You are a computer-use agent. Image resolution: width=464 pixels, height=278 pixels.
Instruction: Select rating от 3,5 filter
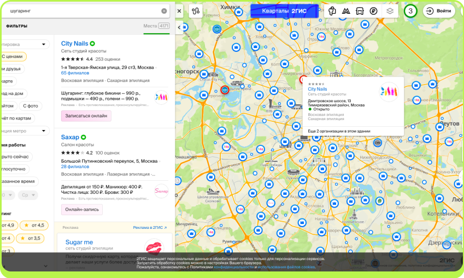[x=30, y=238]
